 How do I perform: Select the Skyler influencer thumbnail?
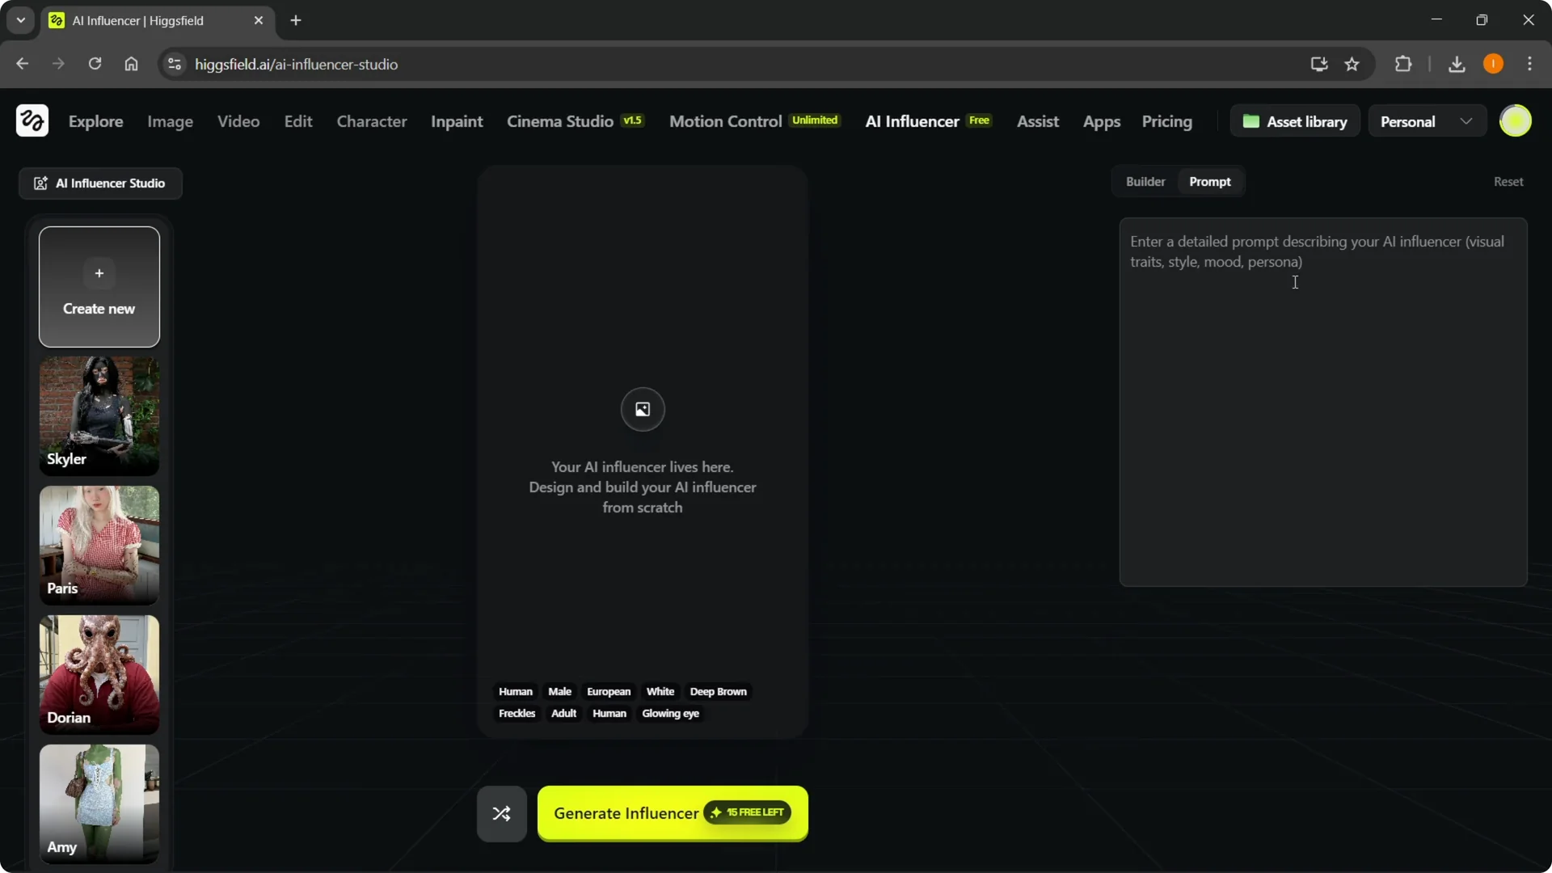click(99, 415)
